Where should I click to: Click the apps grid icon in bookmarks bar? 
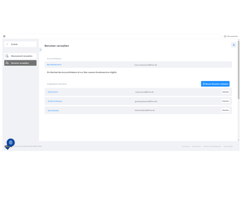click(4, 36)
